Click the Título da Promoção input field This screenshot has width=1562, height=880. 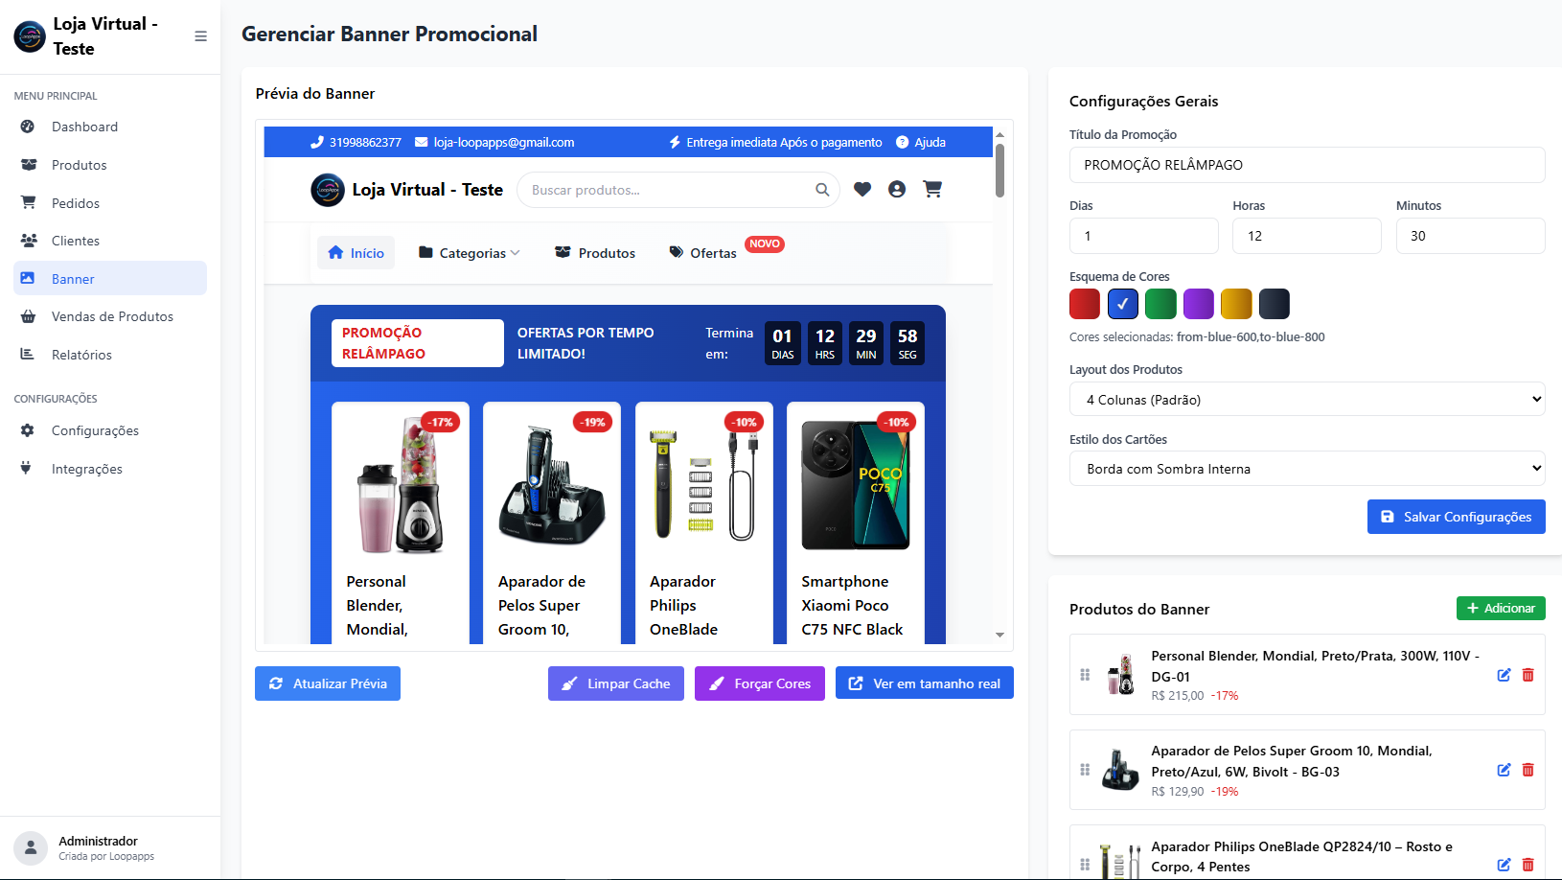click(x=1306, y=165)
